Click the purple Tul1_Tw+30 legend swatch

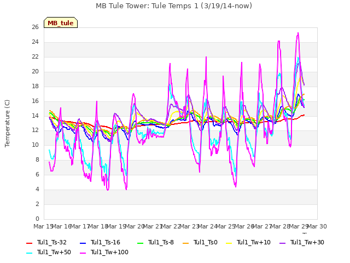[282, 243]
